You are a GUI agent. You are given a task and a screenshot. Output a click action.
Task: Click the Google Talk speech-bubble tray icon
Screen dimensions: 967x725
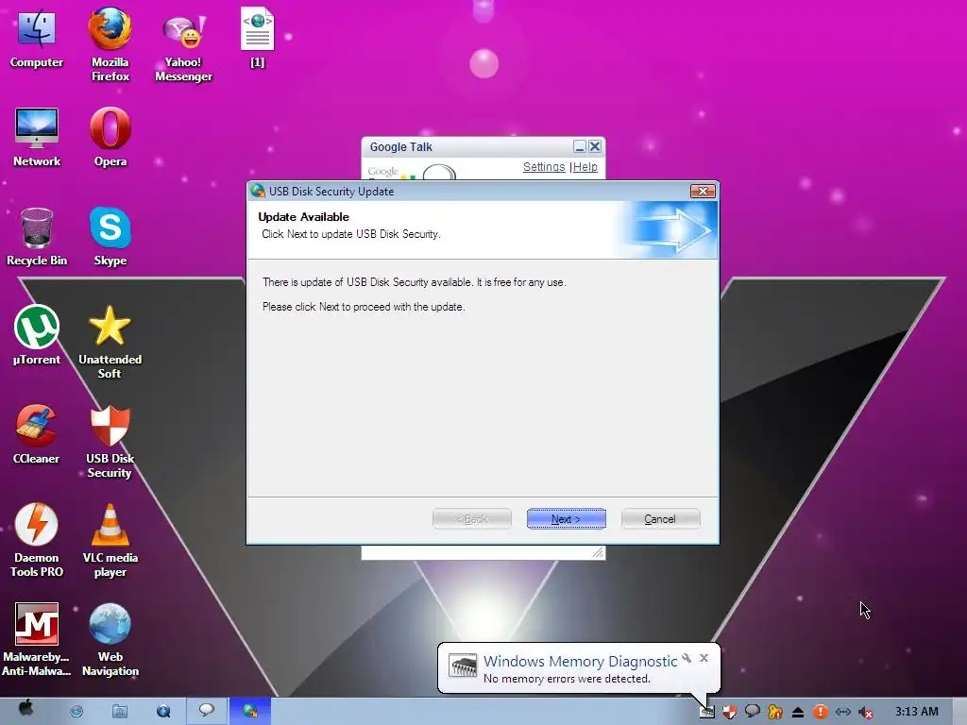753,712
